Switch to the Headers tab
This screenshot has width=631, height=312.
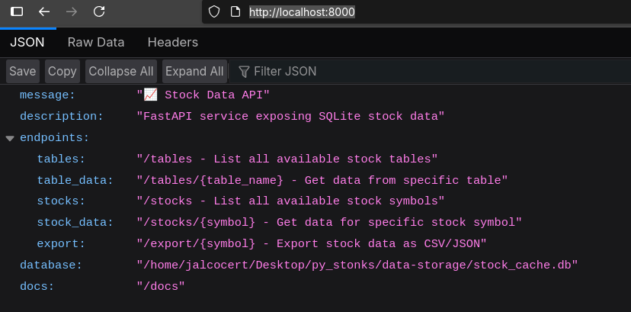(x=173, y=42)
